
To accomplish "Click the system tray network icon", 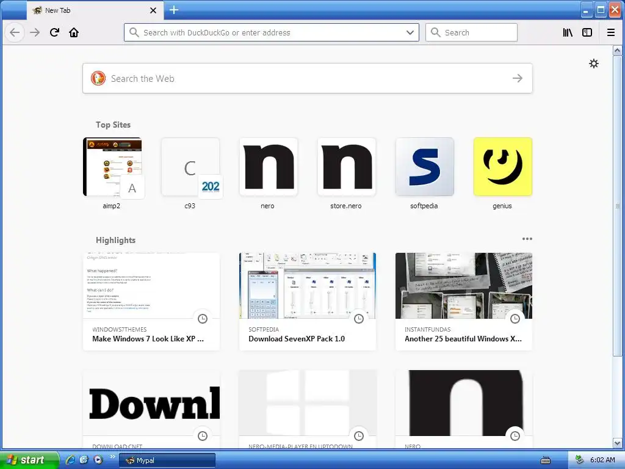I will [x=579, y=460].
